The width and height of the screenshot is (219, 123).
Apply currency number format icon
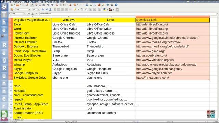75,9
